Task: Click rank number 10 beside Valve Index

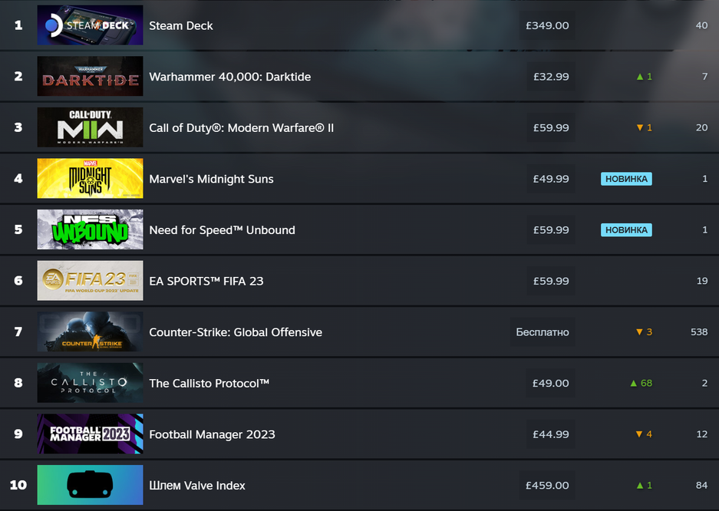Action: [18, 485]
